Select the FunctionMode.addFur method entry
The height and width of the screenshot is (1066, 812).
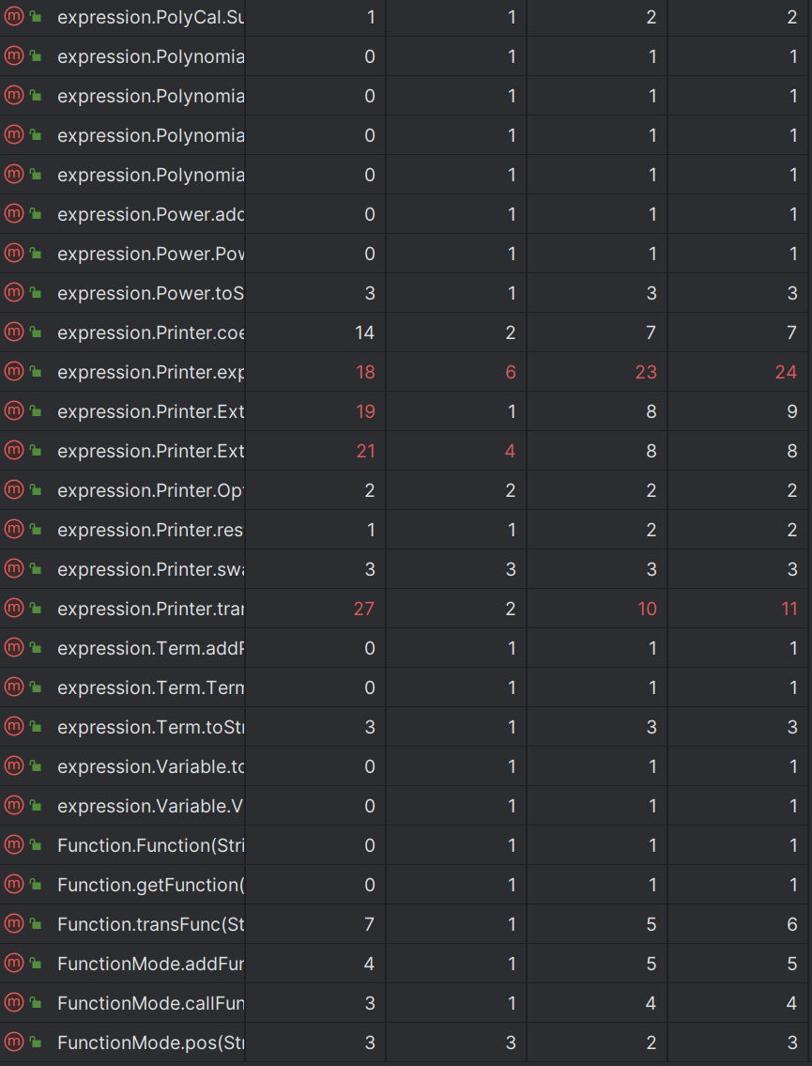tap(406, 964)
